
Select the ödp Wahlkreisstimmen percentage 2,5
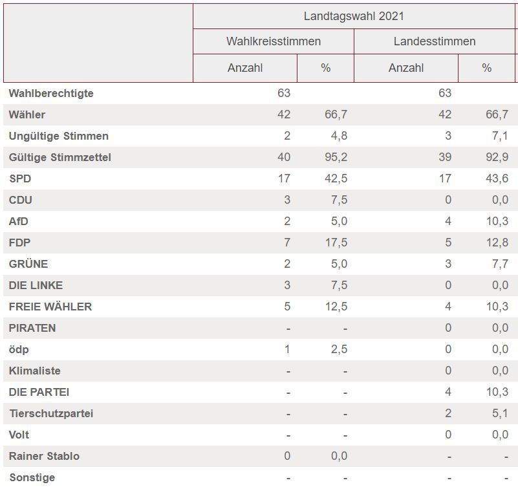coord(339,349)
